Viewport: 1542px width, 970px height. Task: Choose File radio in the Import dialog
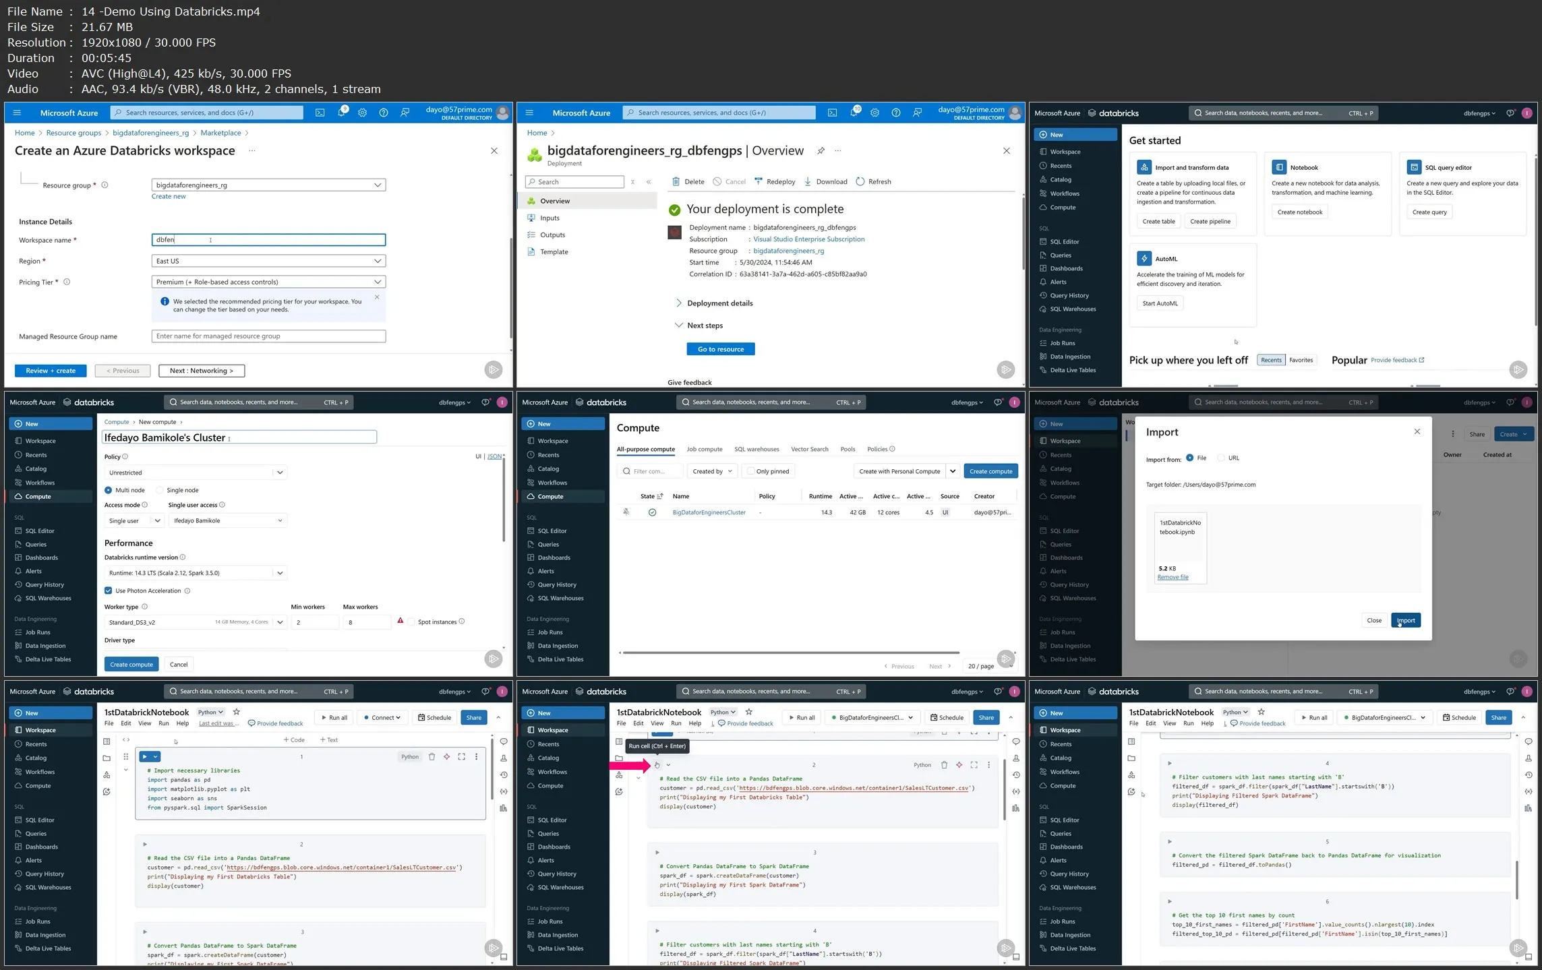(x=1190, y=458)
